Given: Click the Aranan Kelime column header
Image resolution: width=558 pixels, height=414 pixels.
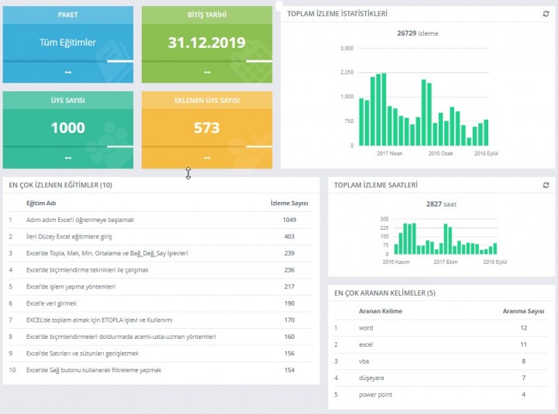Looking at the screenshot, I should coord(381,311).
